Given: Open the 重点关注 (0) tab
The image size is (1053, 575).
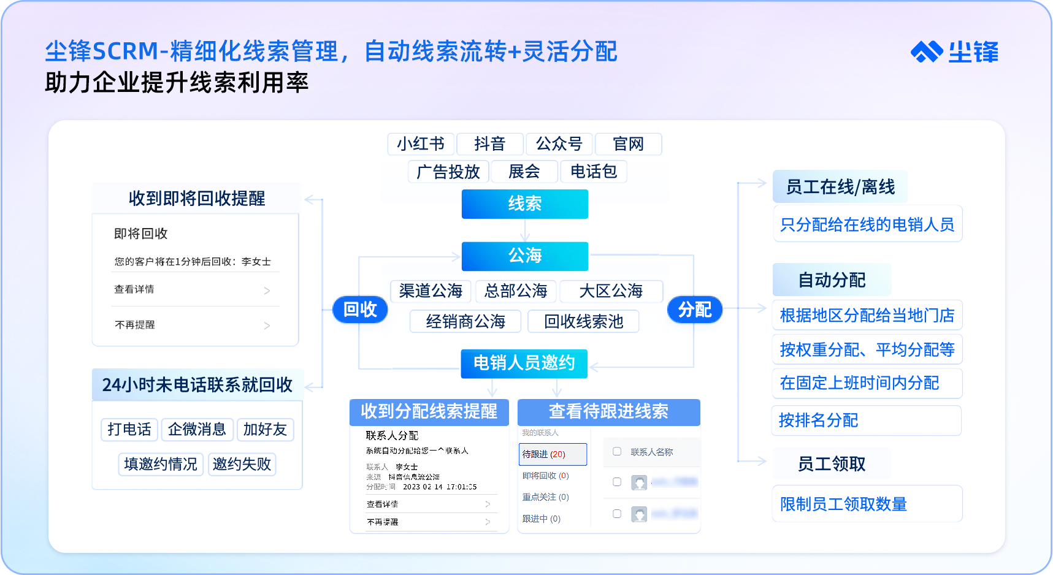Looking at the screenshot, I should [545, 497].
